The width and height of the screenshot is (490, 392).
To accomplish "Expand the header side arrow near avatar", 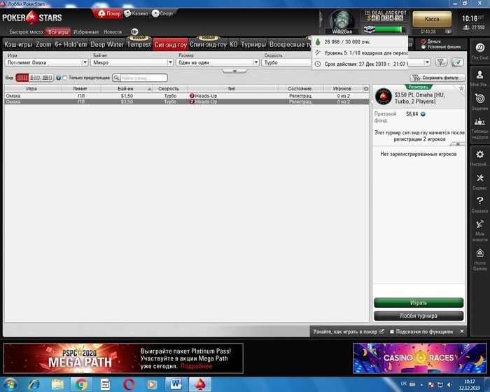I will coord(321,19).
